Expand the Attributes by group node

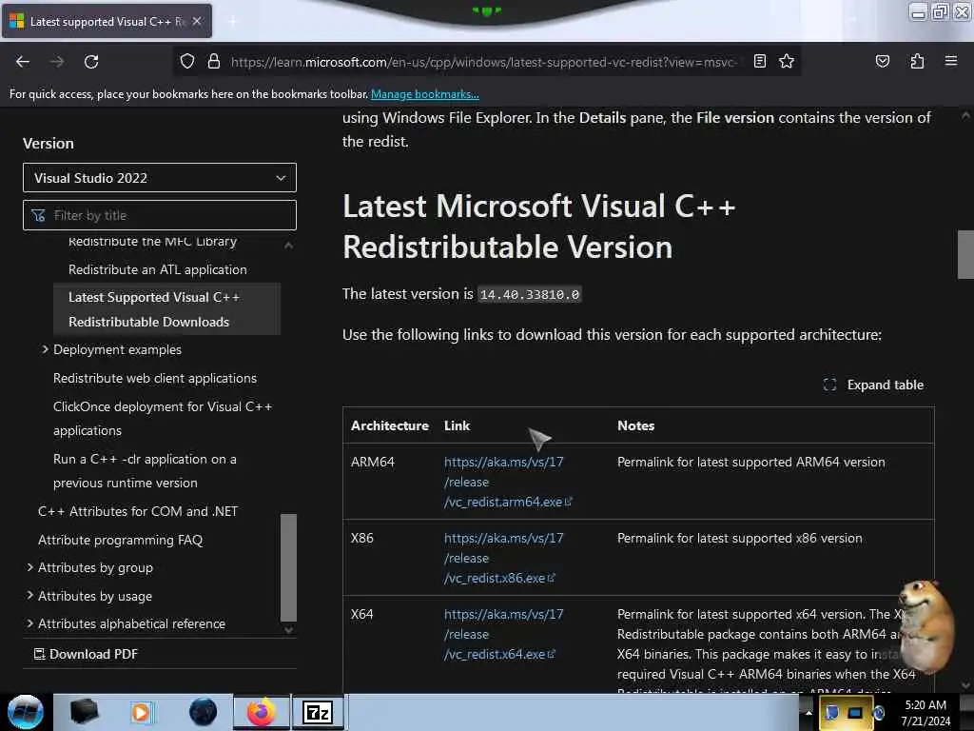tap(29, 567)
